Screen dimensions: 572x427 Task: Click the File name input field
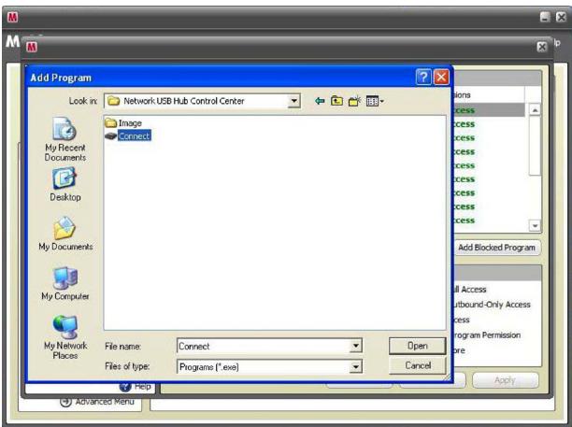pos(263,346)
